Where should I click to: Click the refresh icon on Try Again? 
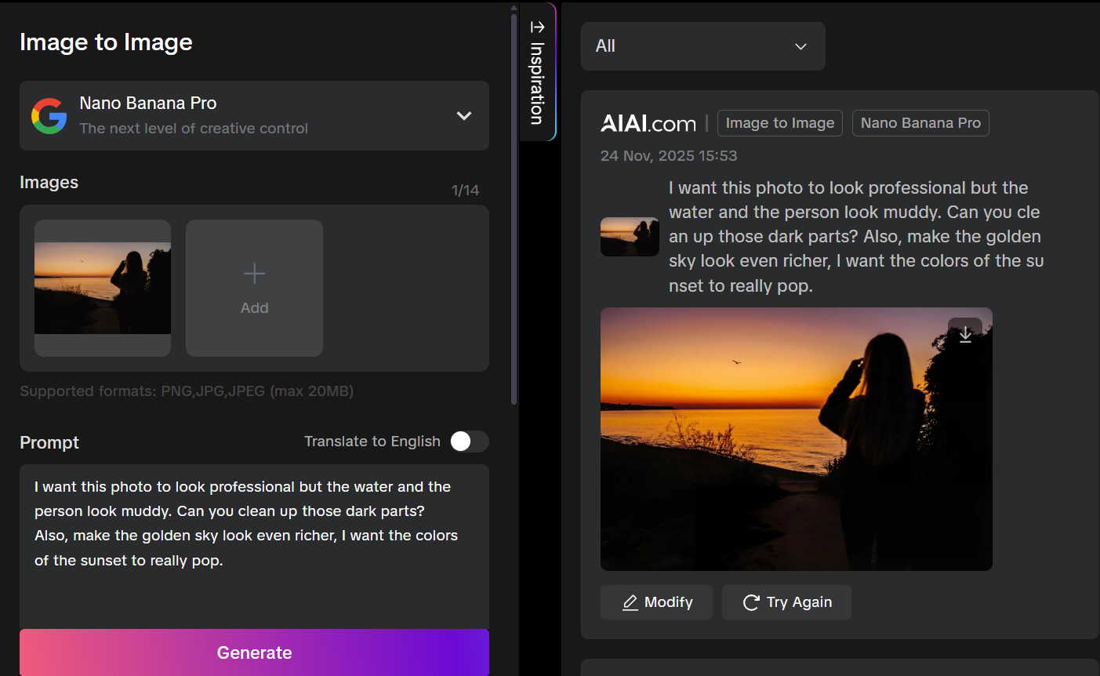click(x=751, y=602)
